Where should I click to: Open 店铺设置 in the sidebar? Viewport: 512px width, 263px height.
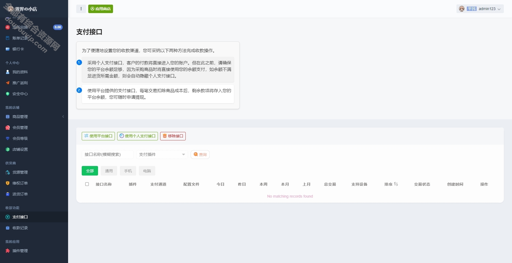tap(34, 149)
